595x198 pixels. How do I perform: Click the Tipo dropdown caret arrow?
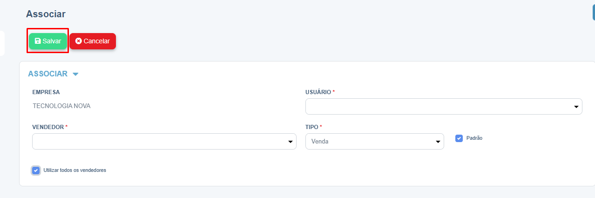[438, 142]
